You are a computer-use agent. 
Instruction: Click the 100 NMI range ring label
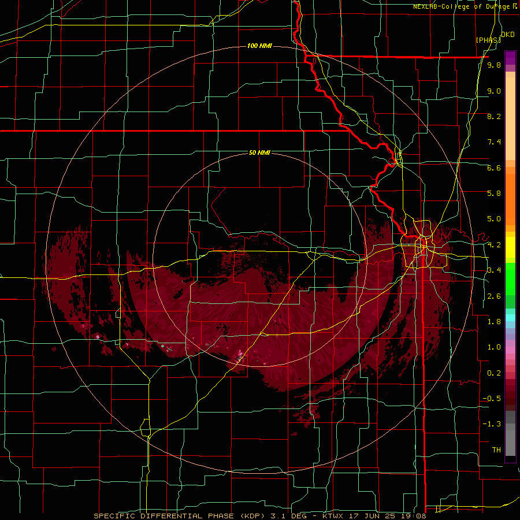259,46
